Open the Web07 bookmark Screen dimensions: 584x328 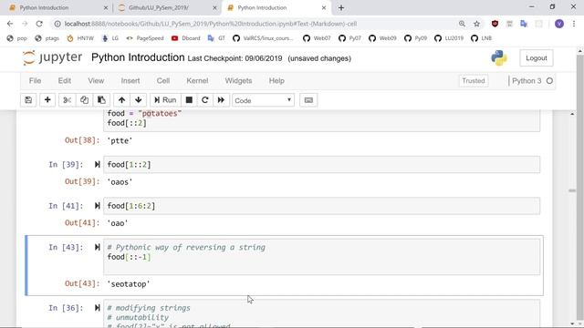point(317,38)
